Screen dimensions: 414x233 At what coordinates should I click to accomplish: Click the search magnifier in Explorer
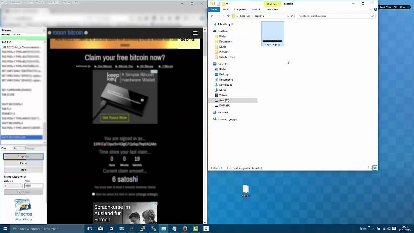point(372,16)
